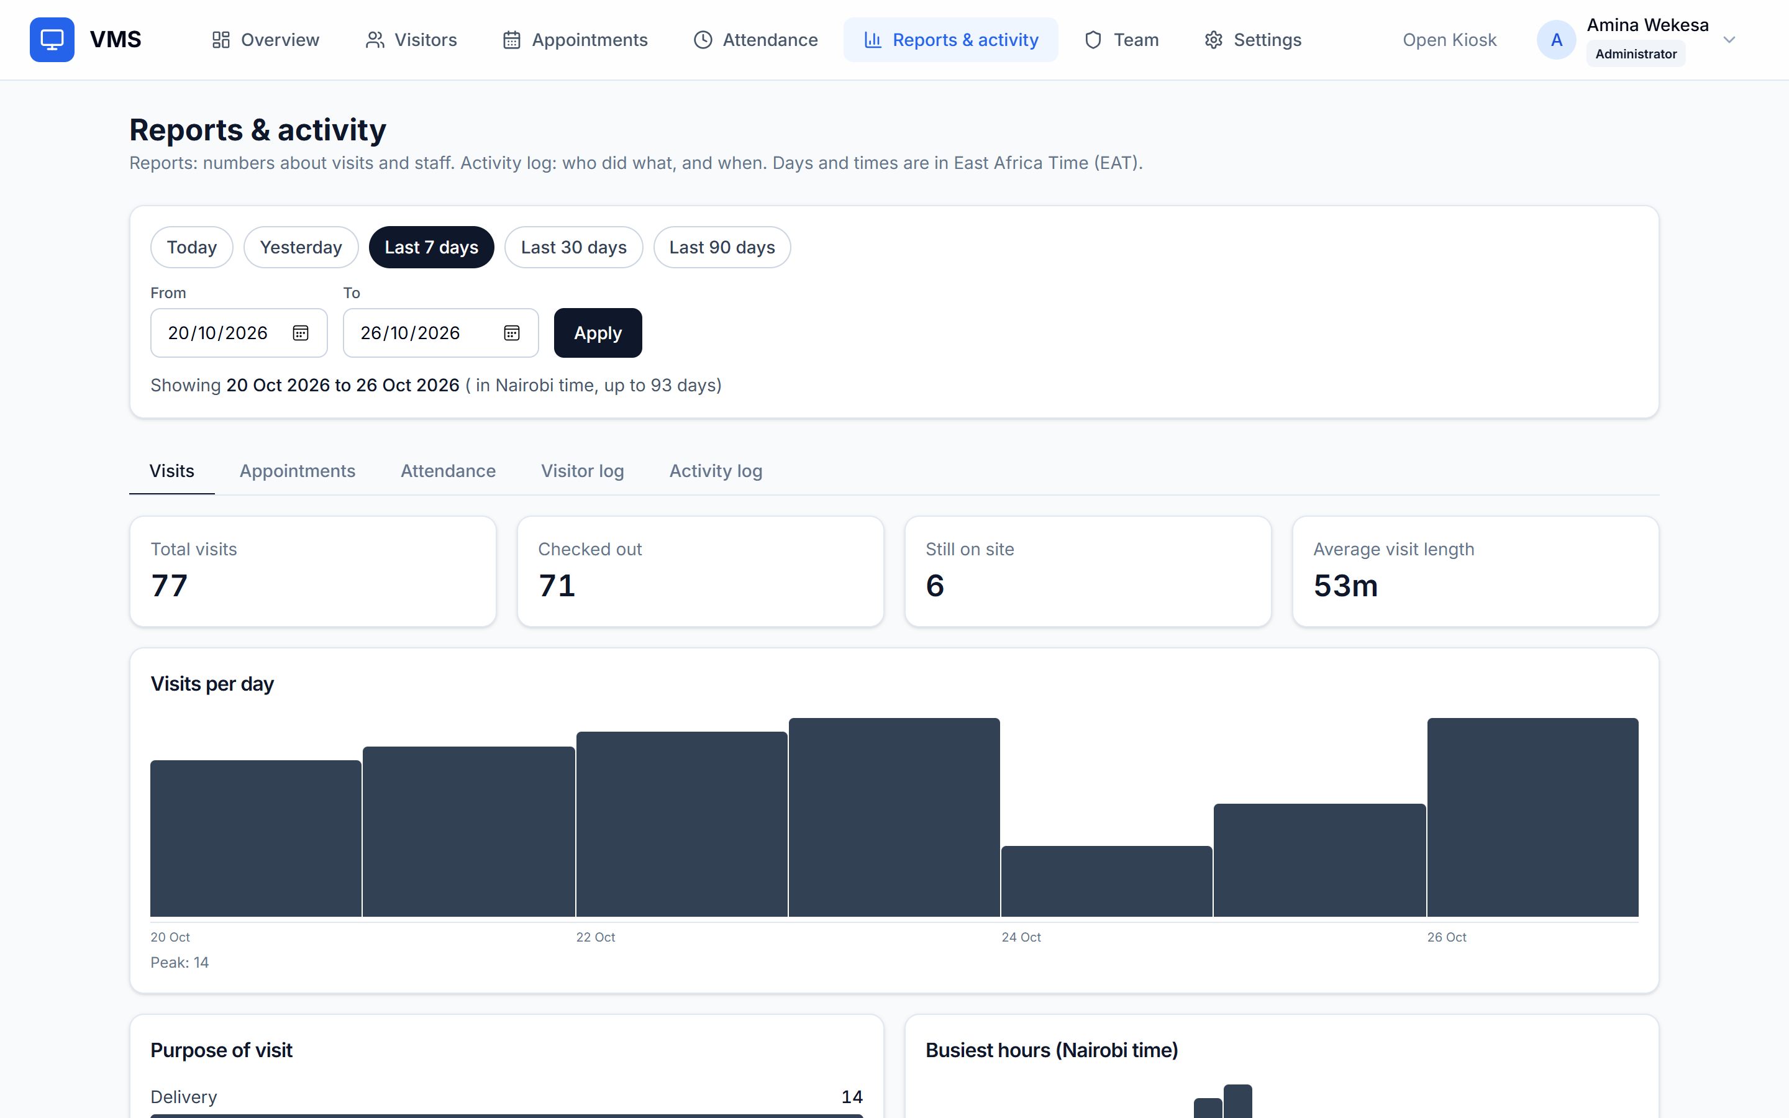Click the Reports bar chart icon
This screenshot has height=1118, width=1789.
873,40
